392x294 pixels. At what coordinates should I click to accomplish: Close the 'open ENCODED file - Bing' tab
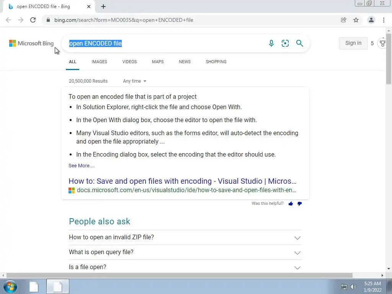click(x=89, y=7)
